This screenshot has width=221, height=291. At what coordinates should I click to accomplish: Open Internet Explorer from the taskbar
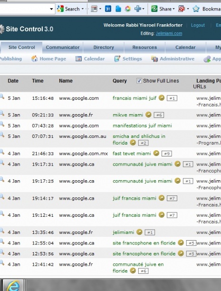pos(13,285)
